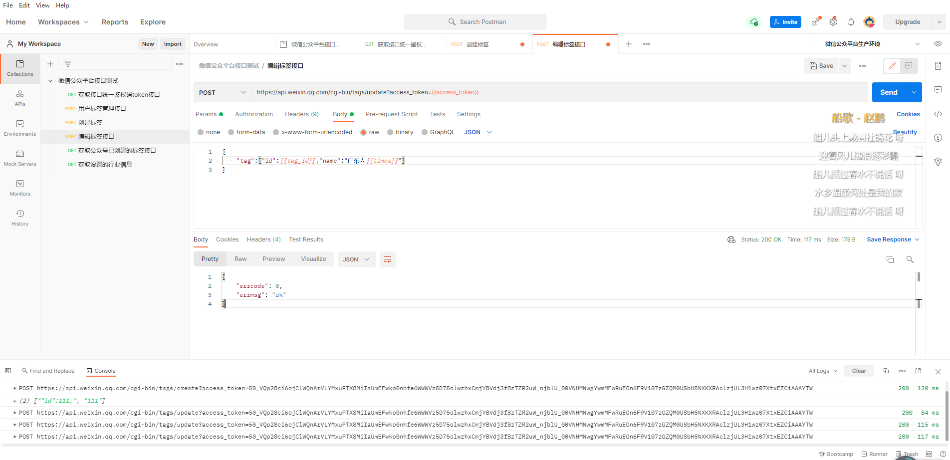
Task: Open the Collections sidebar panel
Action: 20,68
